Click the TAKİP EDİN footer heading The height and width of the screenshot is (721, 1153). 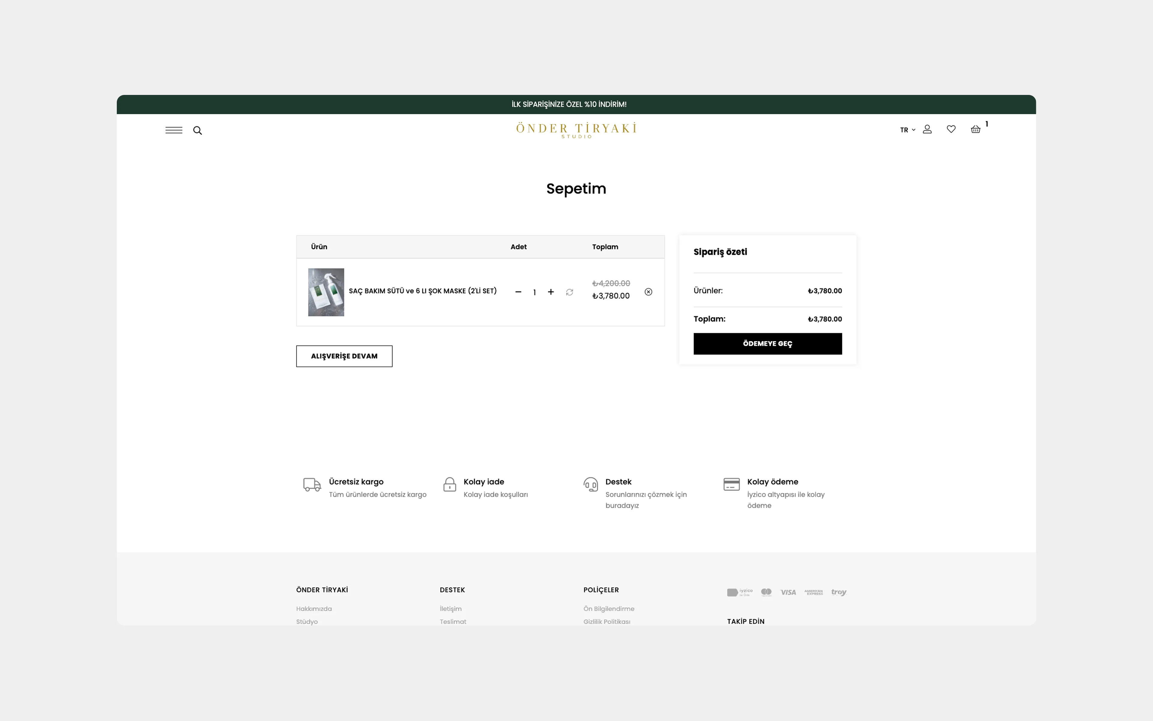pyautogui.click(x=746, y=622)
